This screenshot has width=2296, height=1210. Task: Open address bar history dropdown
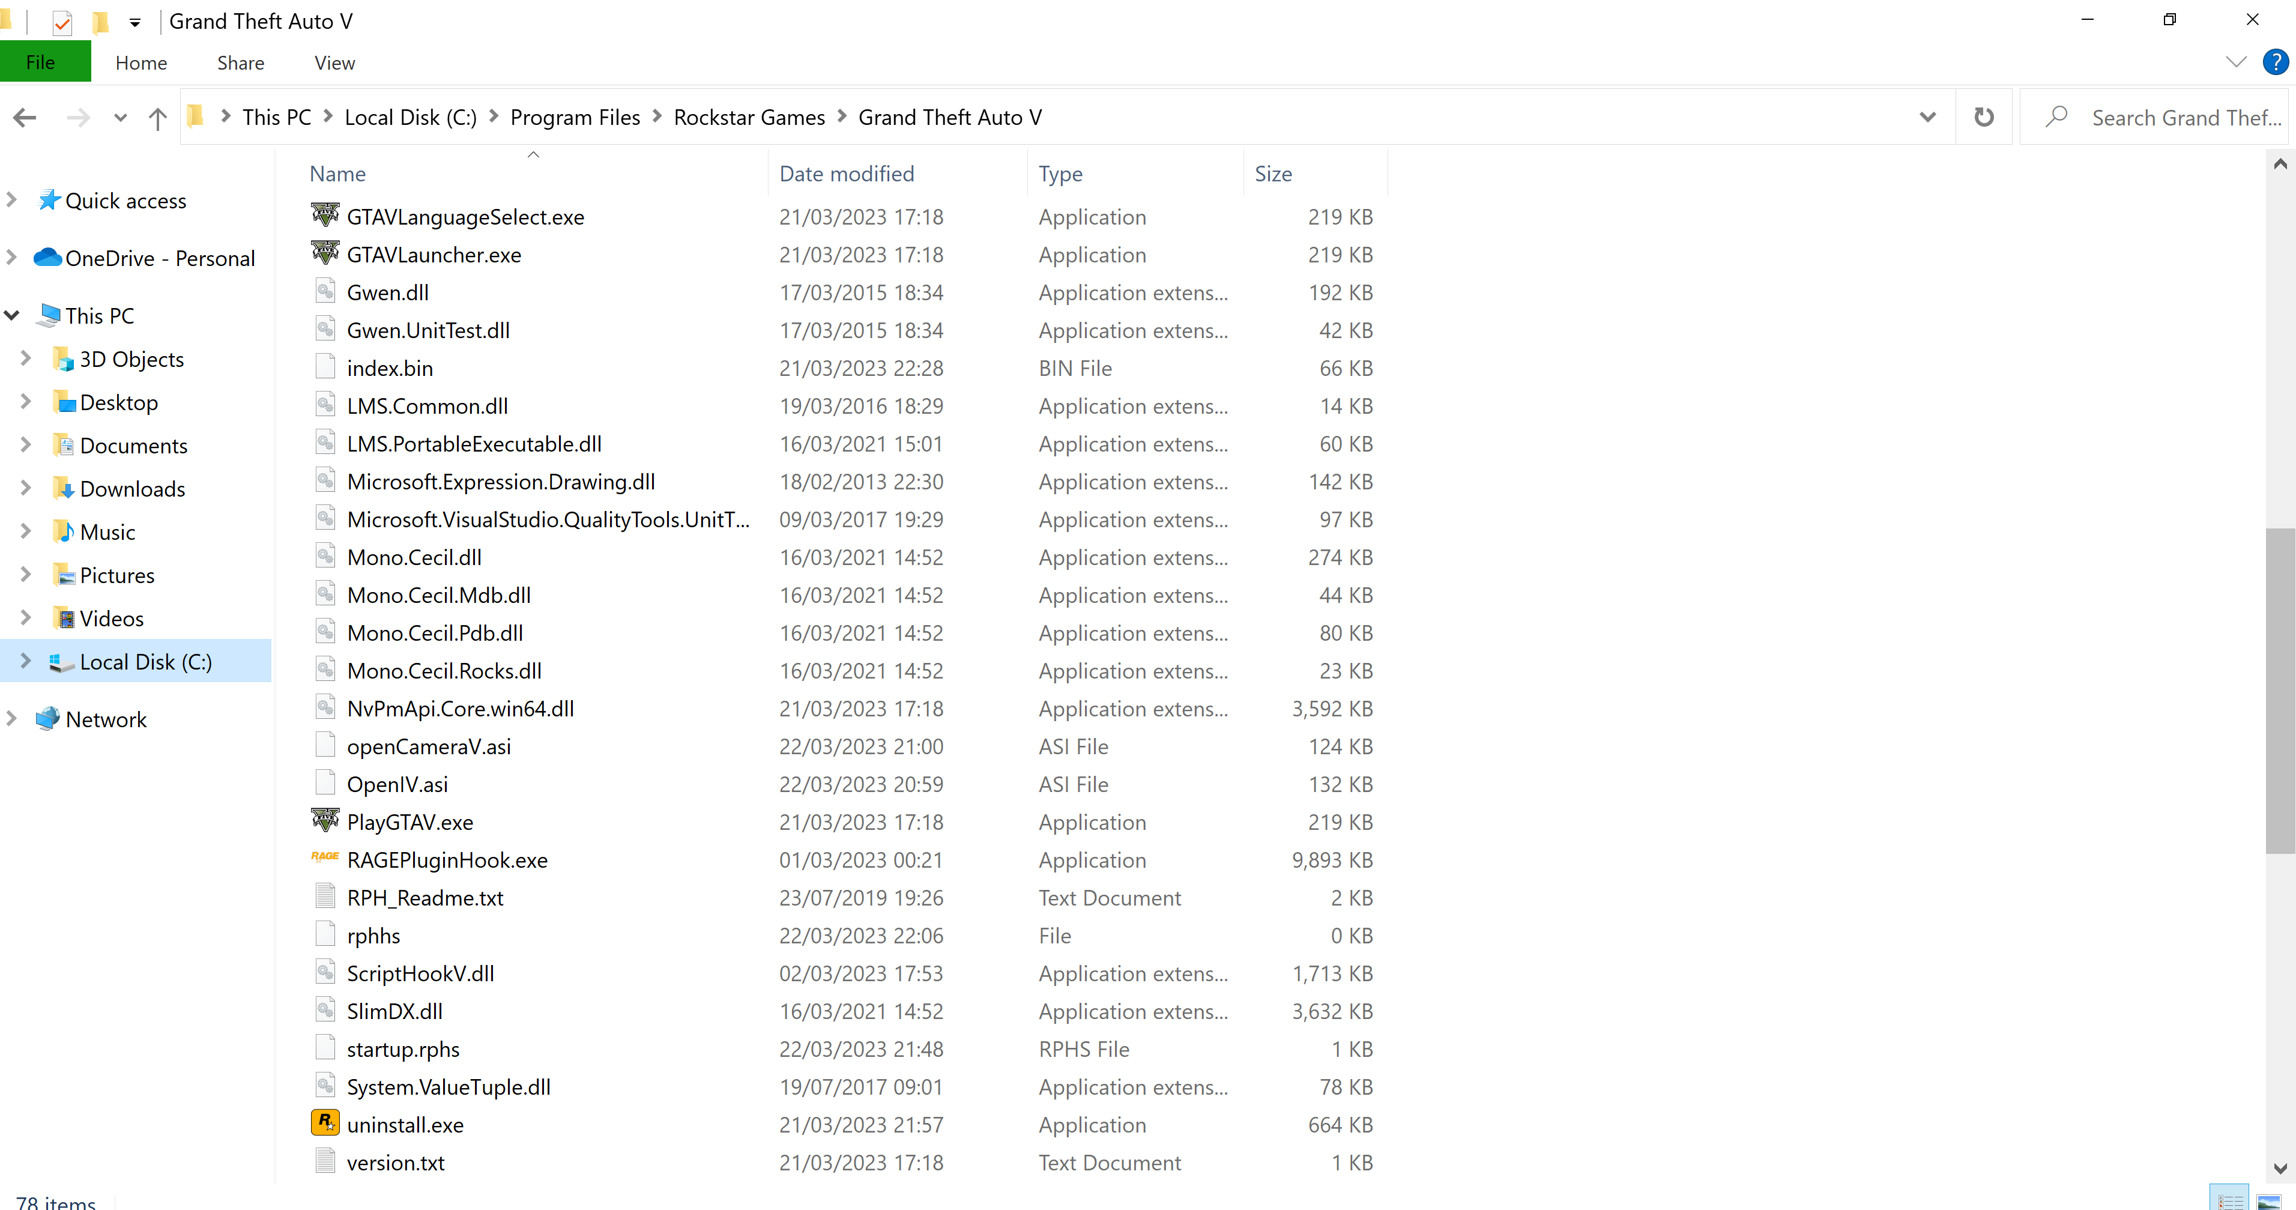coord(1927,117)
